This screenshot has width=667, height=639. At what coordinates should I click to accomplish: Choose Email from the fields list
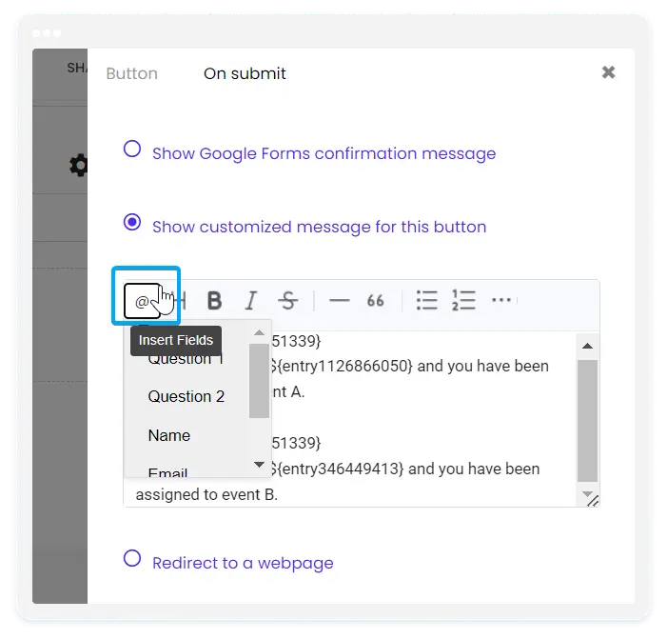click(168, 472)
